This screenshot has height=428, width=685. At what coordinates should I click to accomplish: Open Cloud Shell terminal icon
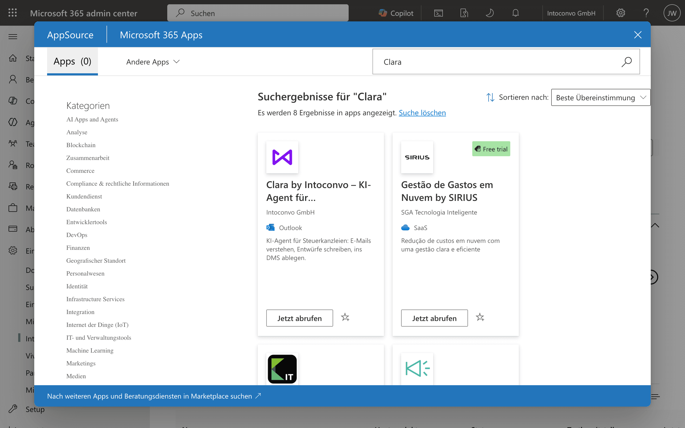click(439, 13)
